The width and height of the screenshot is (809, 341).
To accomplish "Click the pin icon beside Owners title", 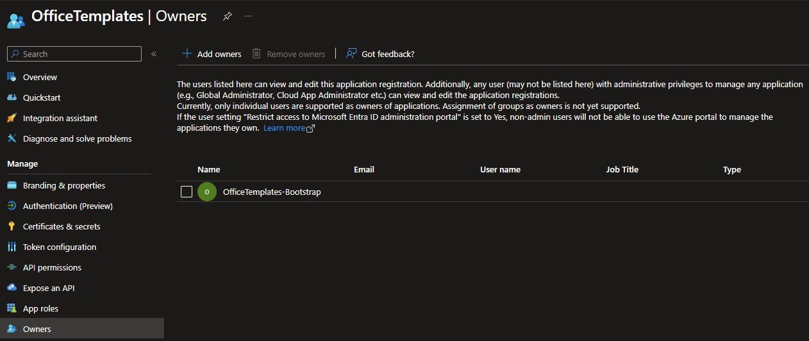I will (227, 16).
